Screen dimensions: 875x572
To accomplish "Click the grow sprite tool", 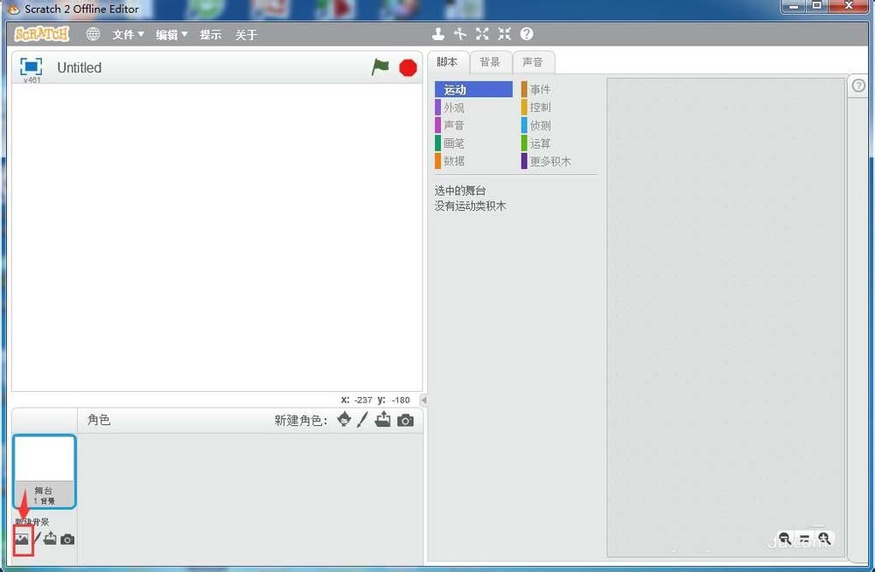I will (x=481, y=34).
